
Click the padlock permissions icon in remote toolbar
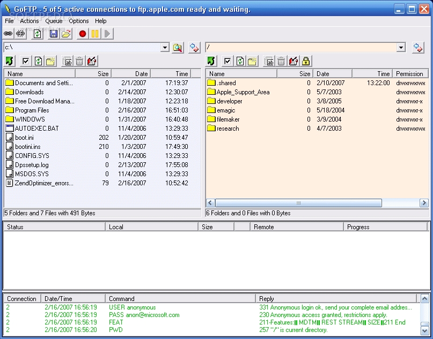click(x=306, y=61)
